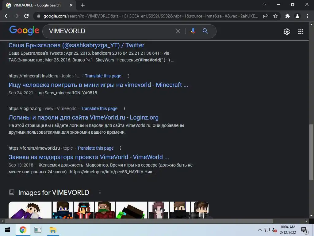Clear the VIMEVORLD search query
The height and width of the screenshot is (236, 314).
[x=178, y=31]
